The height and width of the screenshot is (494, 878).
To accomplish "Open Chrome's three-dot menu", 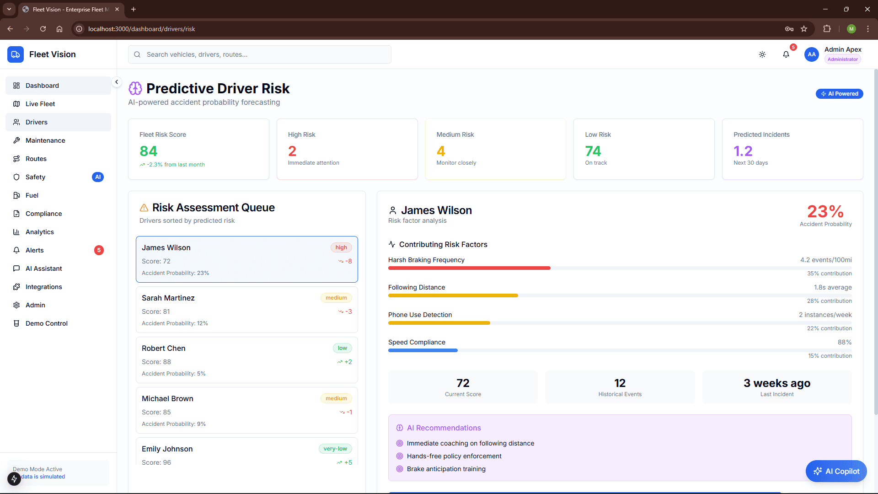I will pyautogui.click(x=868, y=28).
